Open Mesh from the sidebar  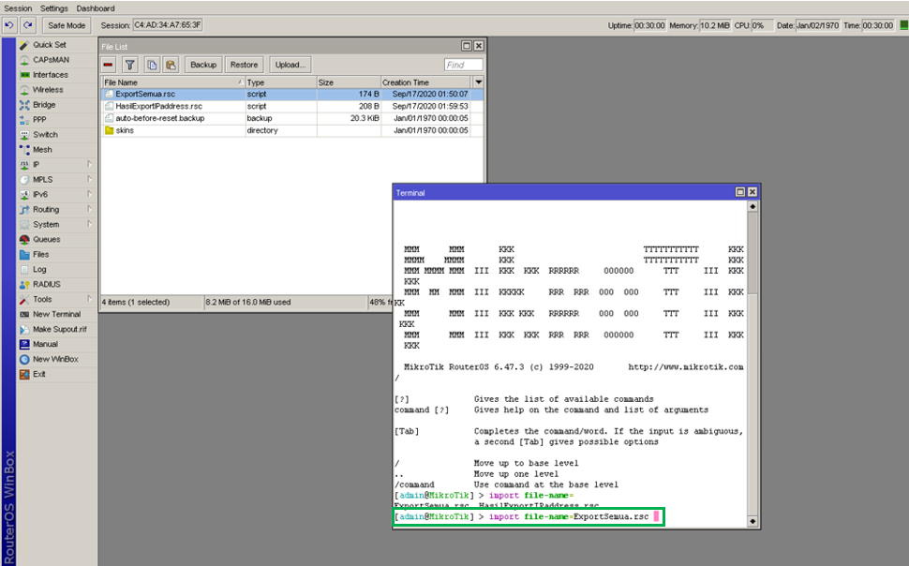coord(57,150)
